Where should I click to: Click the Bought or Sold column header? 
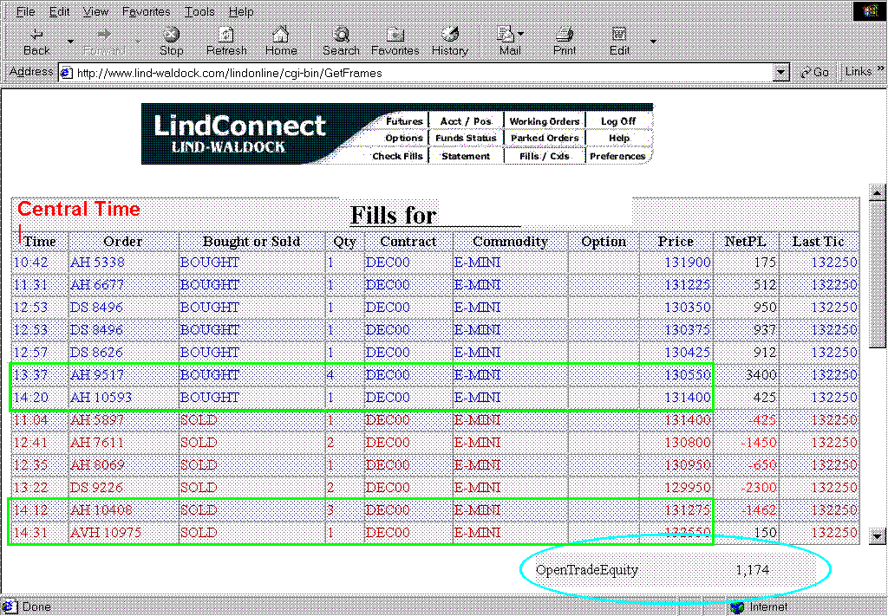click(251, 242)
